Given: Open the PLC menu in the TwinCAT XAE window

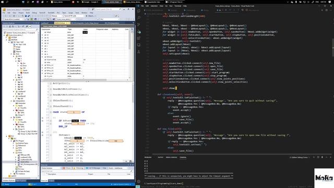Looking at the screenshot, I should click(58, 13).
